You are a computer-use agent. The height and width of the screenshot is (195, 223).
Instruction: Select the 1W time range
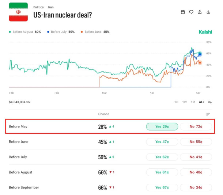tap(185, 102)
